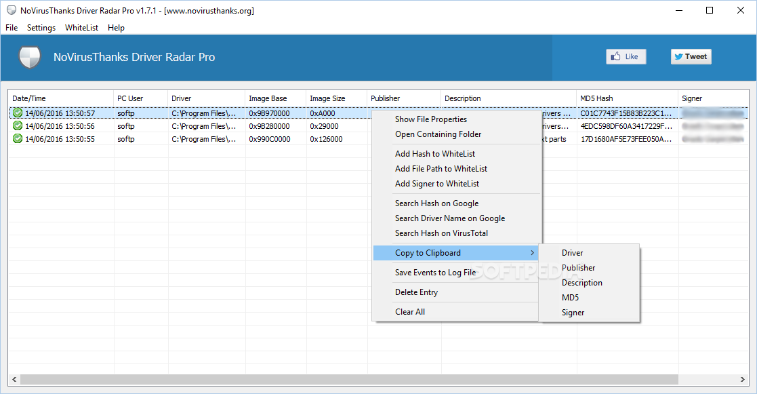Screen dimensions: 757x394
Task: Click the horizontal scrollbar left arrow
Action: pyautogui.click(x=14, y=380)
